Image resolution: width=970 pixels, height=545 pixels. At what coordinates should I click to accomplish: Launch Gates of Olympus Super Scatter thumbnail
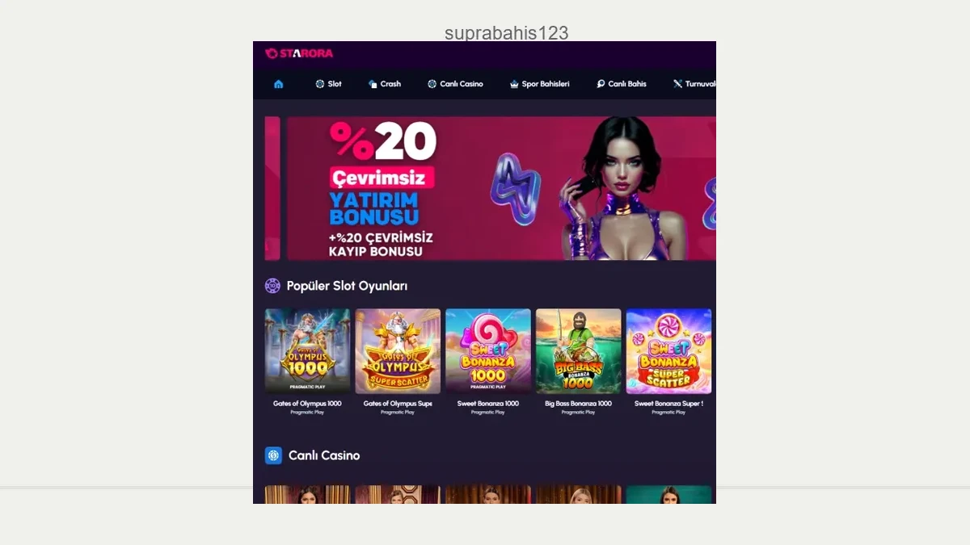pyautogui.click(x=398, y=350)
